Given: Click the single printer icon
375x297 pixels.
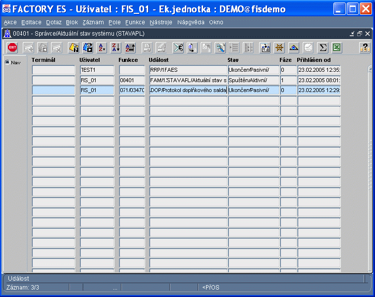Looking at the screenshot, I should tap(147, 48).
